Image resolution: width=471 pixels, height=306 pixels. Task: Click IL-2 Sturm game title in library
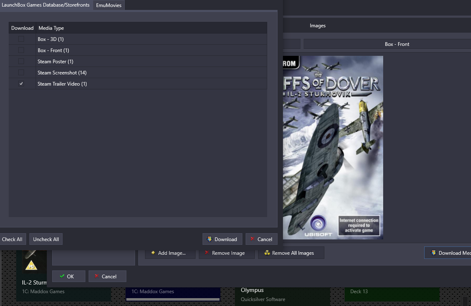pos(34,282)
